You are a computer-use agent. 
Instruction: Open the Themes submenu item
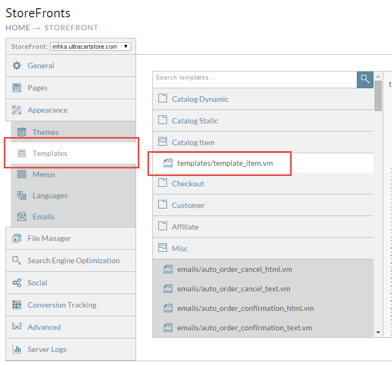(x=73, y=132)
